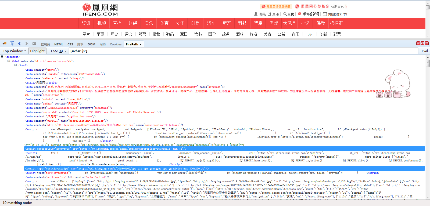The height and width of the screenshot is (206, 430).
Task: Switch to the CSS tab
Action: pyautogui.click(x=70, y=44)
